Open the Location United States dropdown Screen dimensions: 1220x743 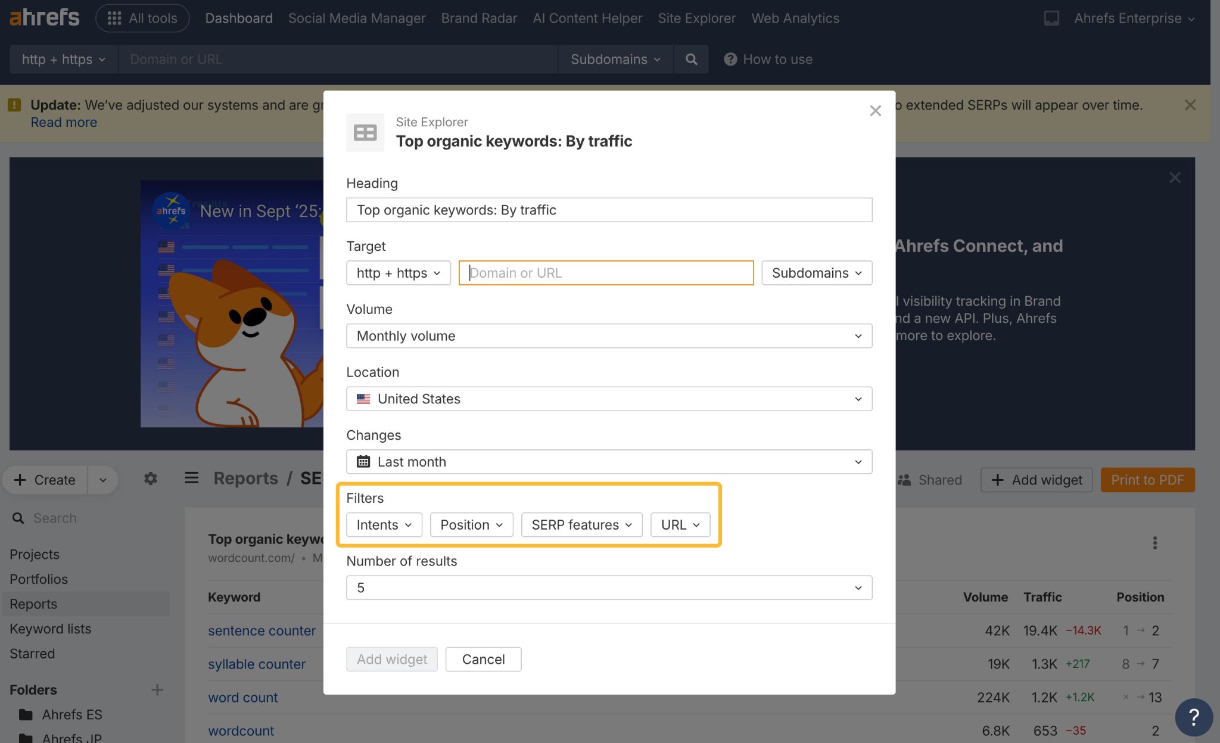point(609,399)
